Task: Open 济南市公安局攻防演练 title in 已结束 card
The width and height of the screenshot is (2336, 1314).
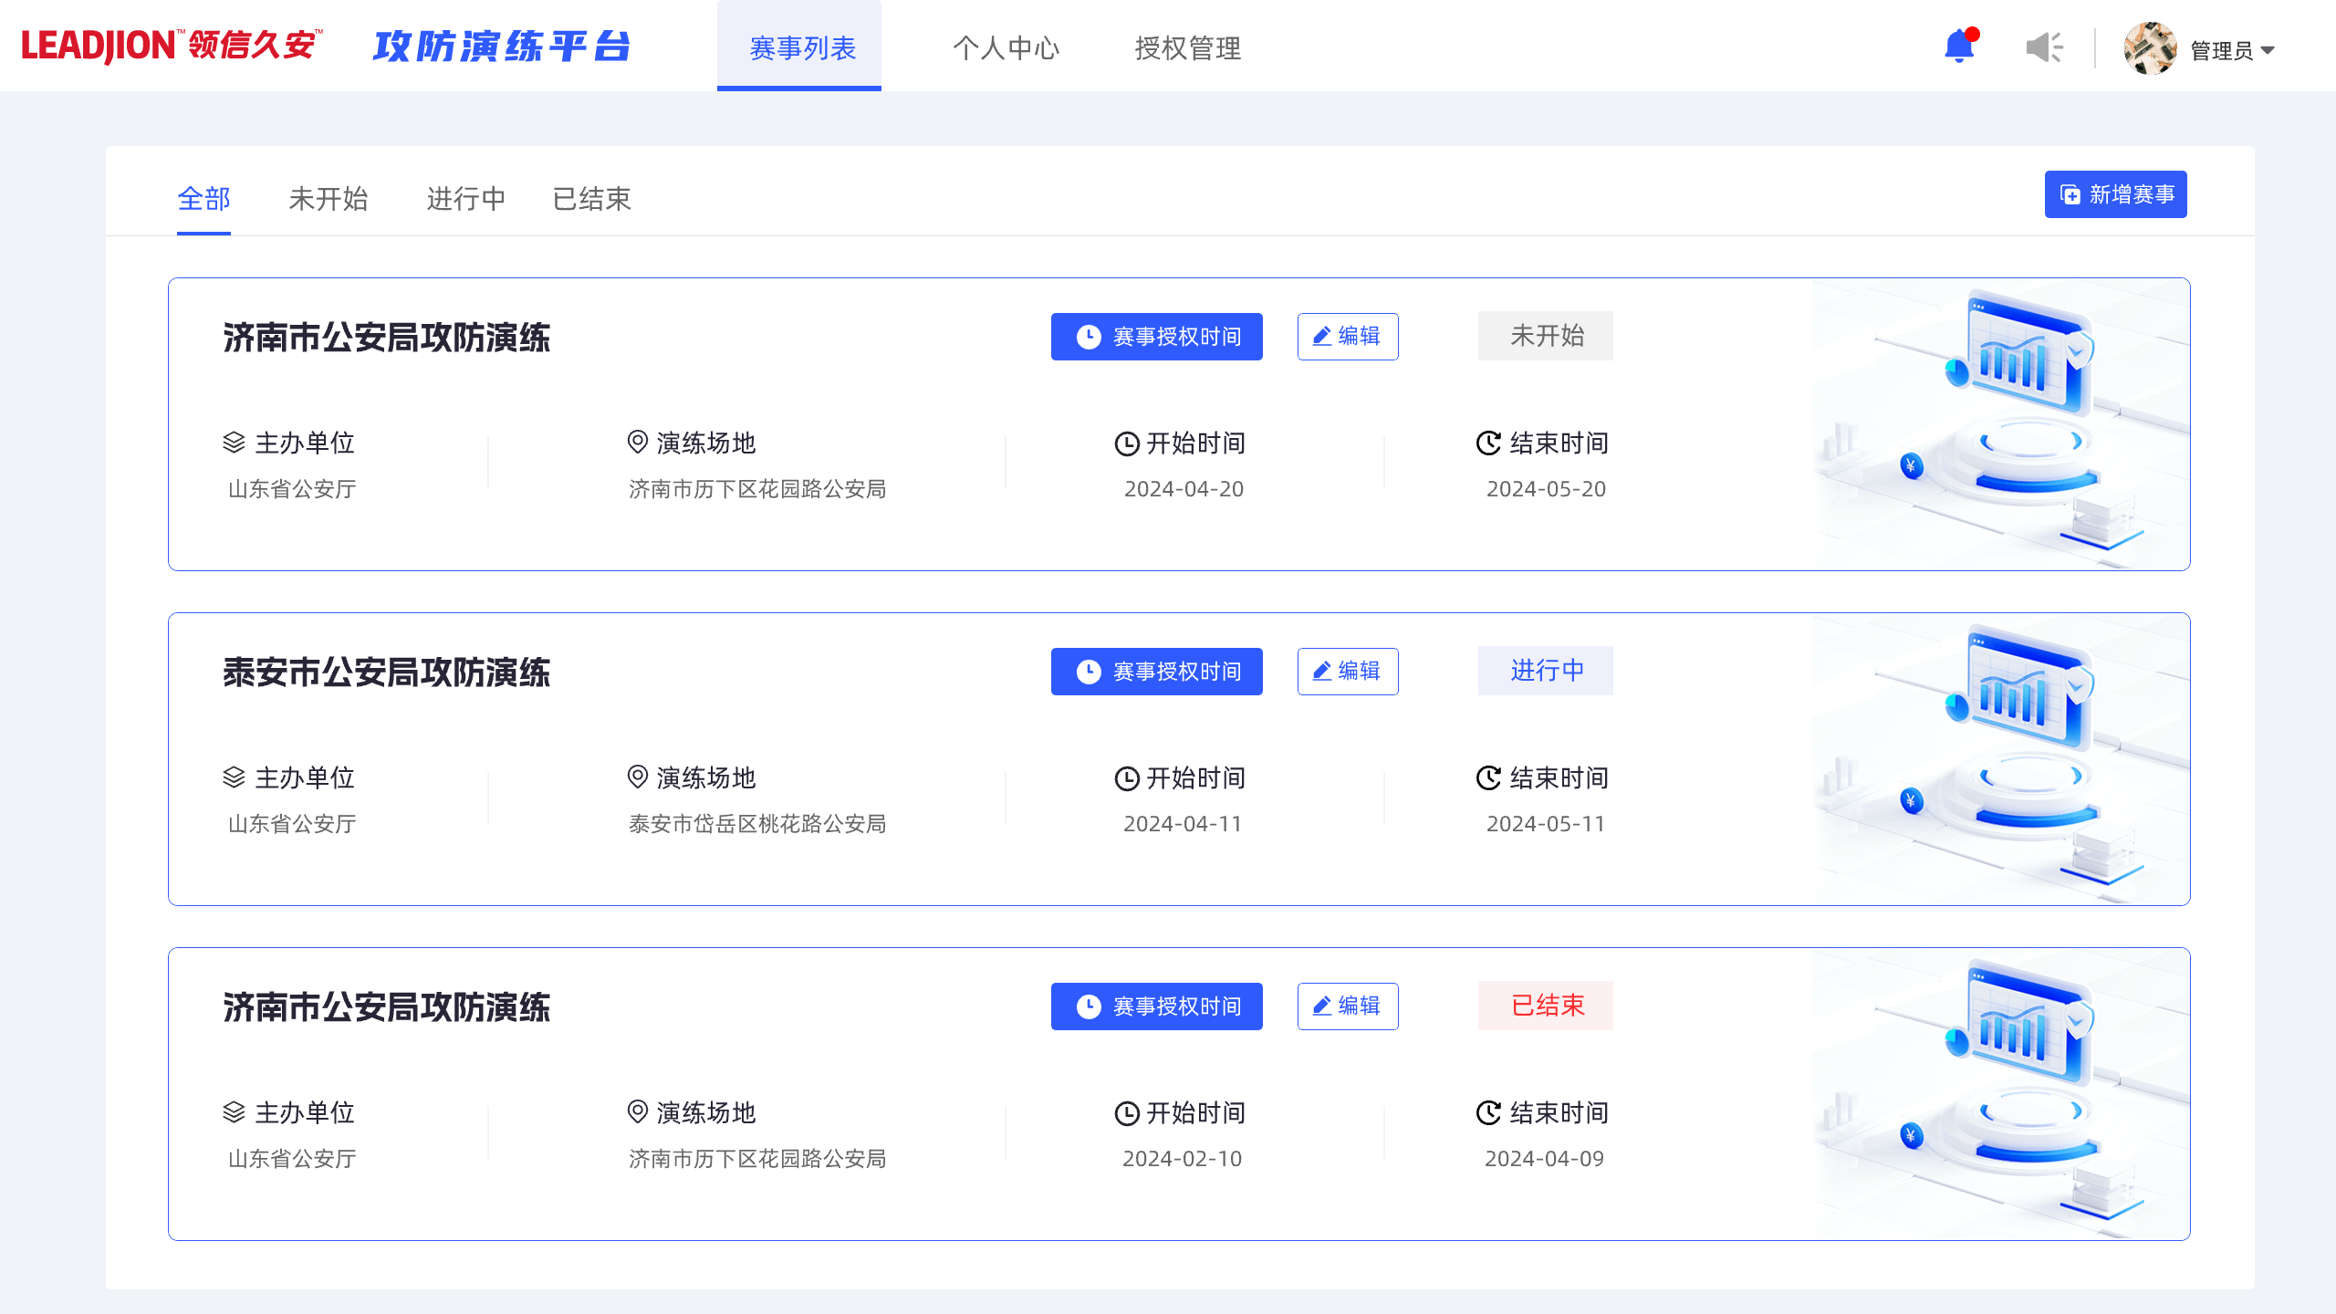Action: click(386, 1007)
